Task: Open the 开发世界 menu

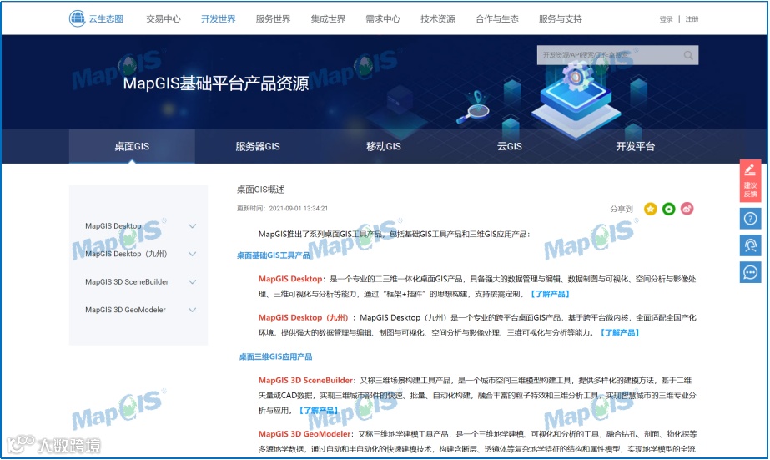Action: click(218, 19)
